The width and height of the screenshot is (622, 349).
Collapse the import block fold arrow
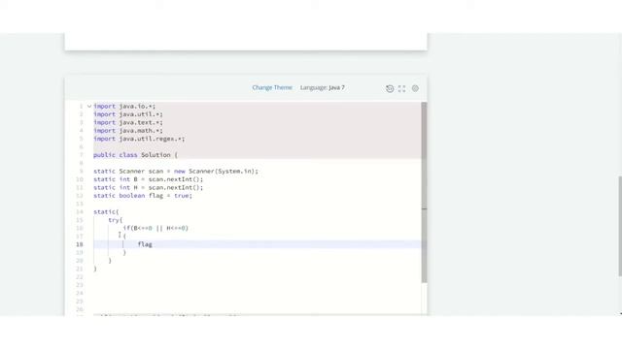coord(89,106)
